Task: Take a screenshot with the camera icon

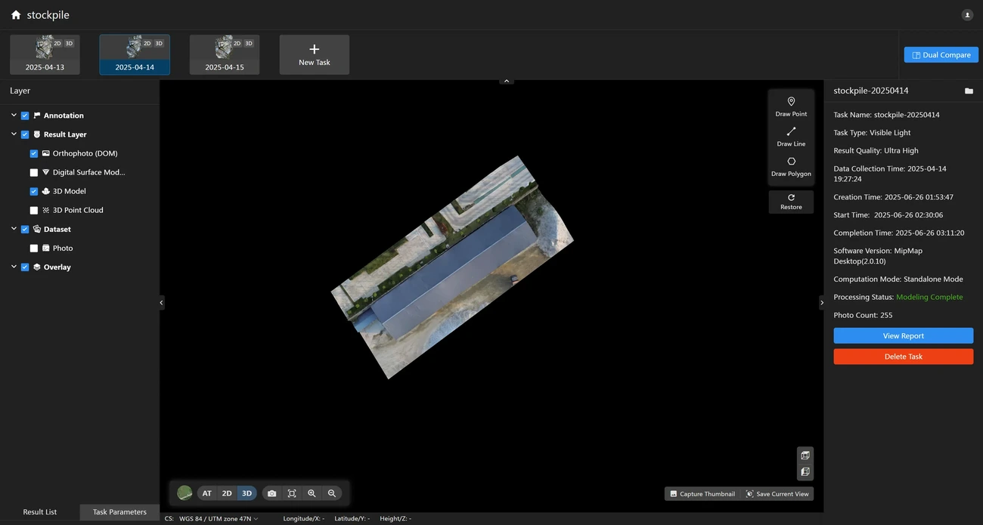Action: [x=272, y=493]
